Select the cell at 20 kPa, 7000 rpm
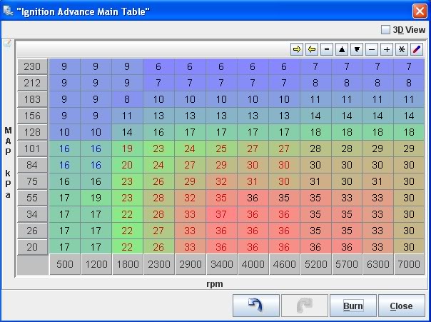The width and height of the screenshot is (431, 322). [409, 247]
